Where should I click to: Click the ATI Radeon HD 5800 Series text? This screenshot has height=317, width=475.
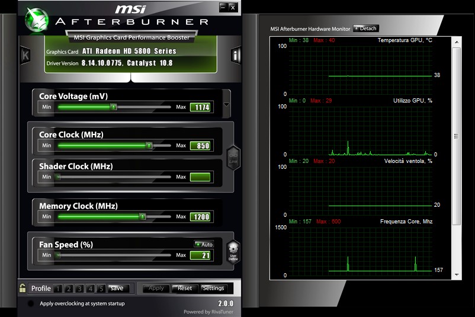point(129,51)
